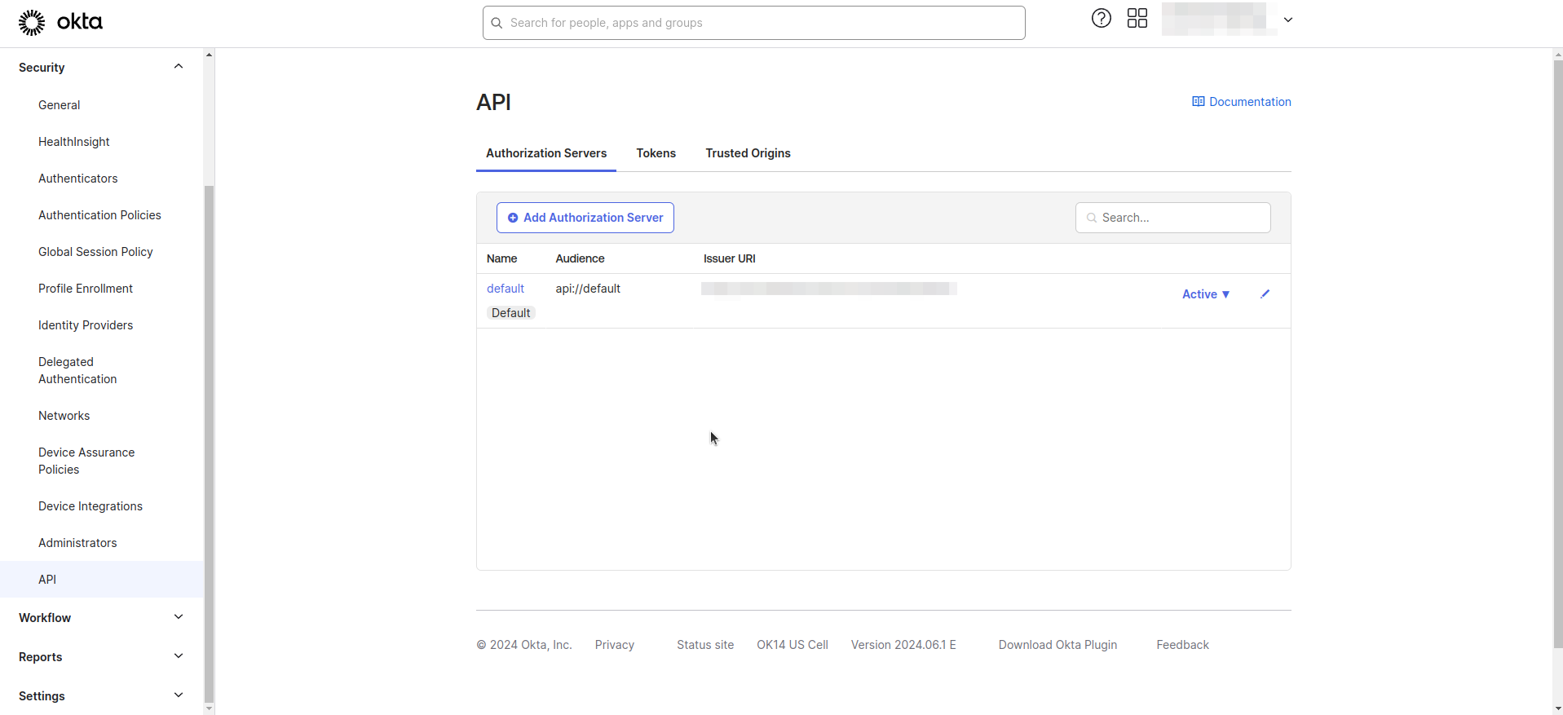
Task: Click the Default badge label
Action: (x=510, y=313)
